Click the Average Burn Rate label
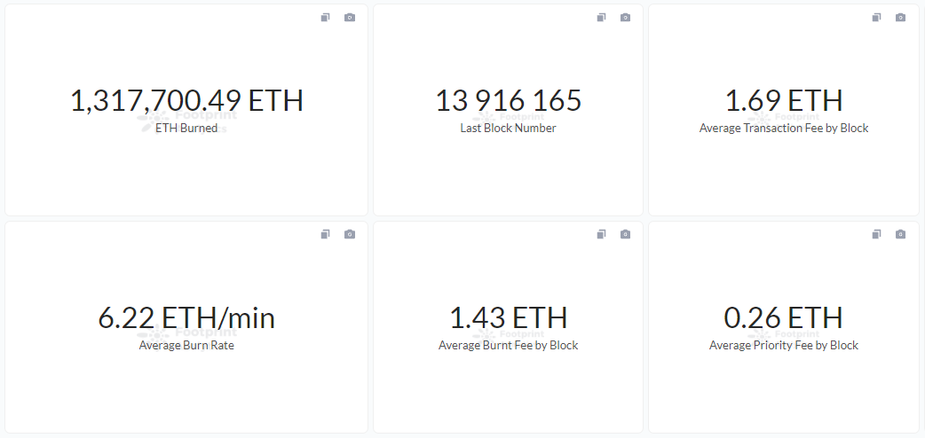925x438 pixels. [x=186, y=345]
